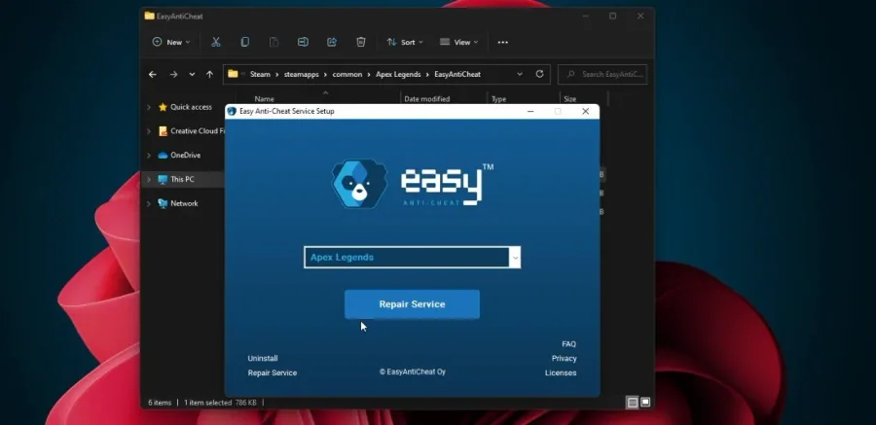Click EasyAntiCheat in the address breadcrumb
This screenshot has width=876, height=425.
point(457,74)
